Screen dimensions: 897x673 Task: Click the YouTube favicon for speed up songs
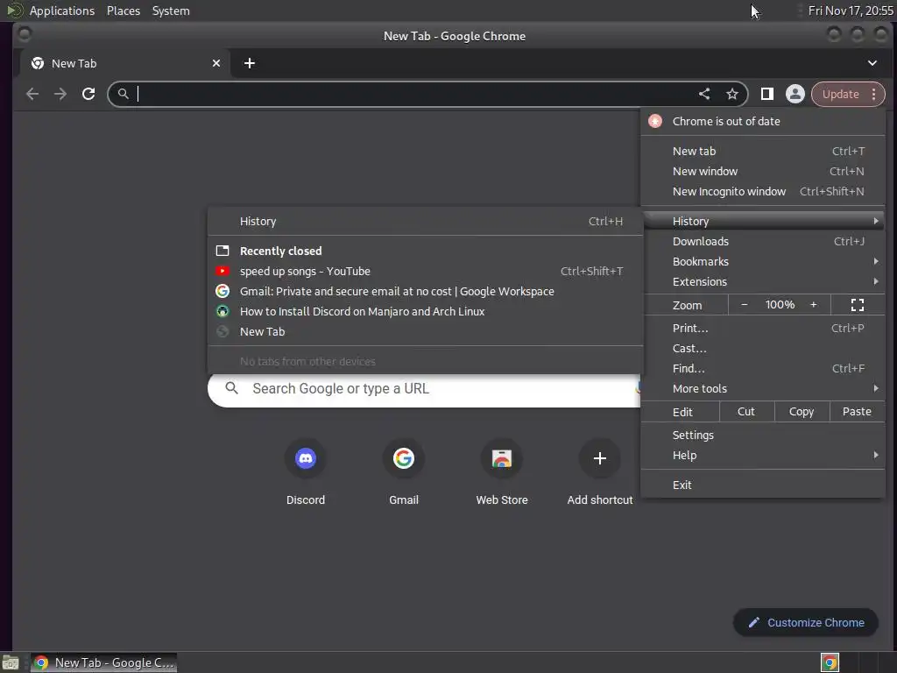222,272
